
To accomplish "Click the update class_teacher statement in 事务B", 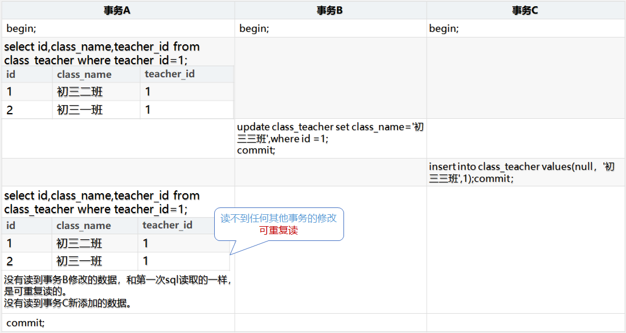I will pos(330,138).
